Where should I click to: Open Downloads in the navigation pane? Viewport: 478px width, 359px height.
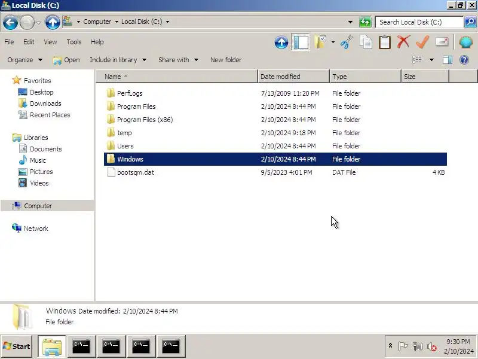point(45,104)
